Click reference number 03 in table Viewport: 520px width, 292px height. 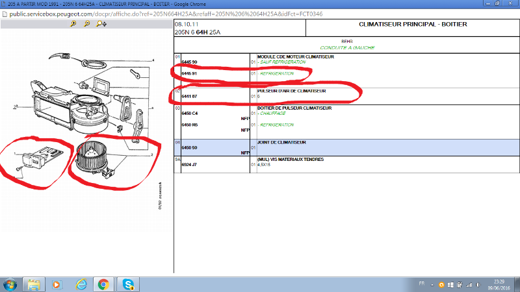pos(177,108)
